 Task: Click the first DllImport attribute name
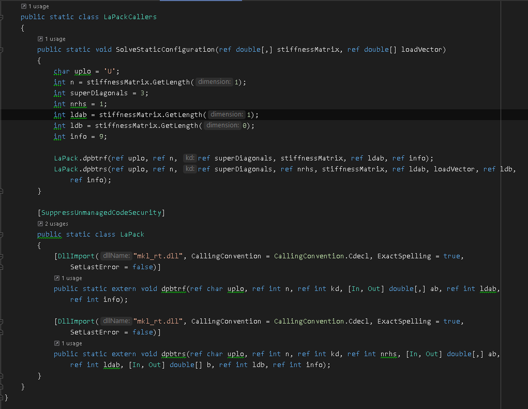(x=76, y=256)
